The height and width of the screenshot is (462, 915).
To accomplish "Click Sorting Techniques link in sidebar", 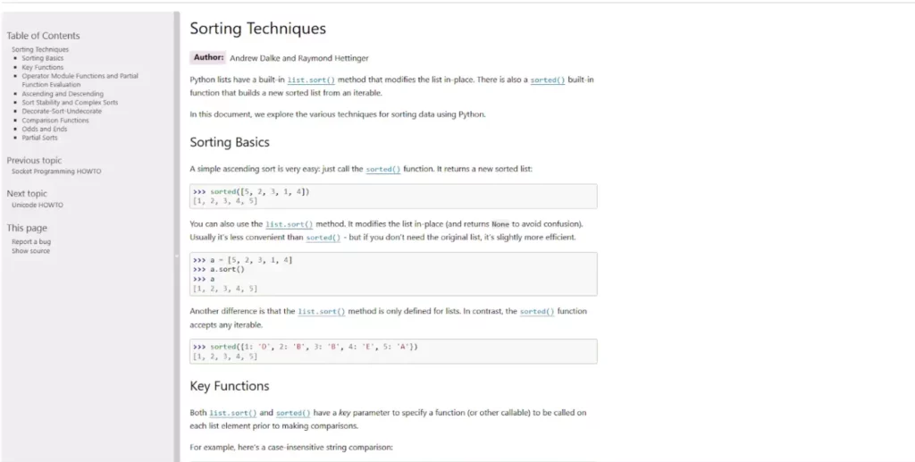I will pyautogui.click(x=40, y=49).
